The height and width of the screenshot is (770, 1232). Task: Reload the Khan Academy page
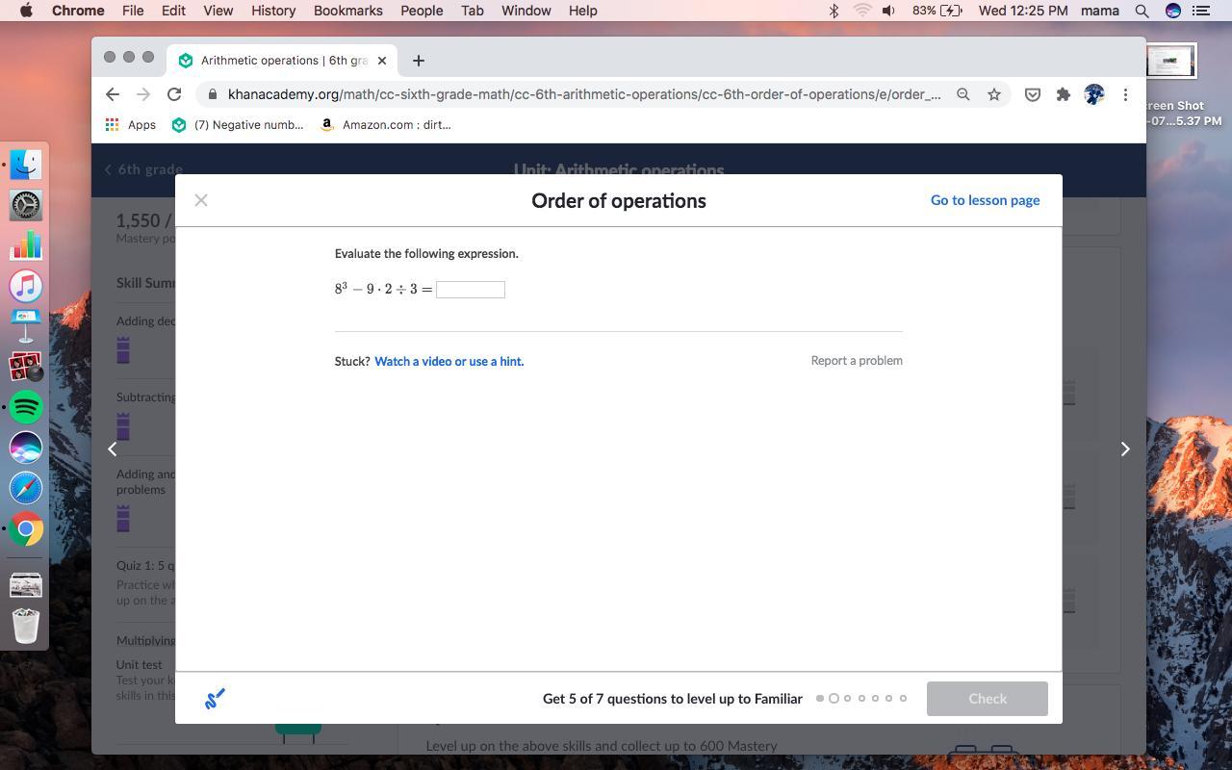(174, 94)
